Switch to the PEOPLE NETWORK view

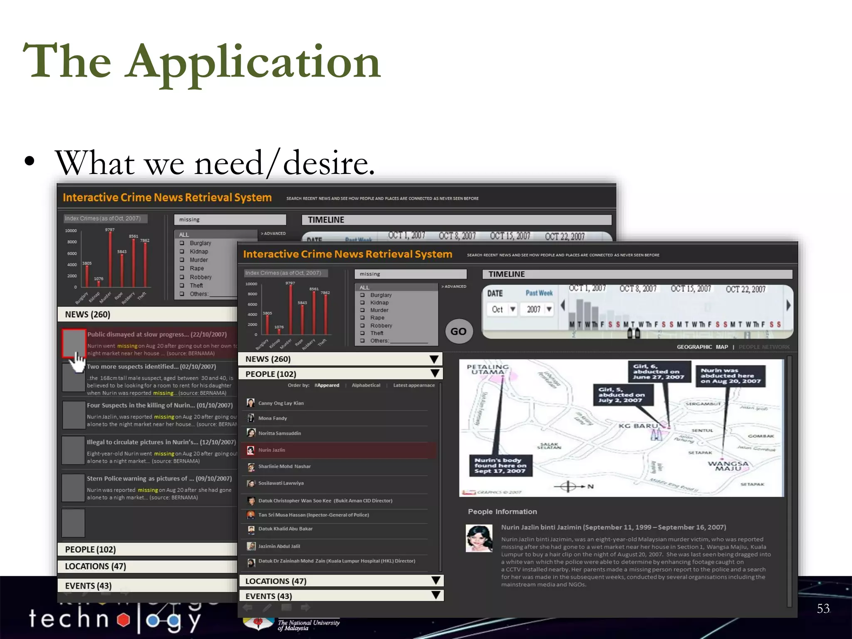pos(764,347)
